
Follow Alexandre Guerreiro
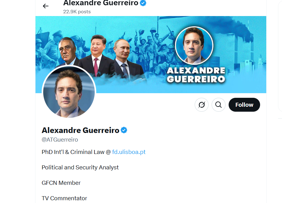[x=244, y=105]
